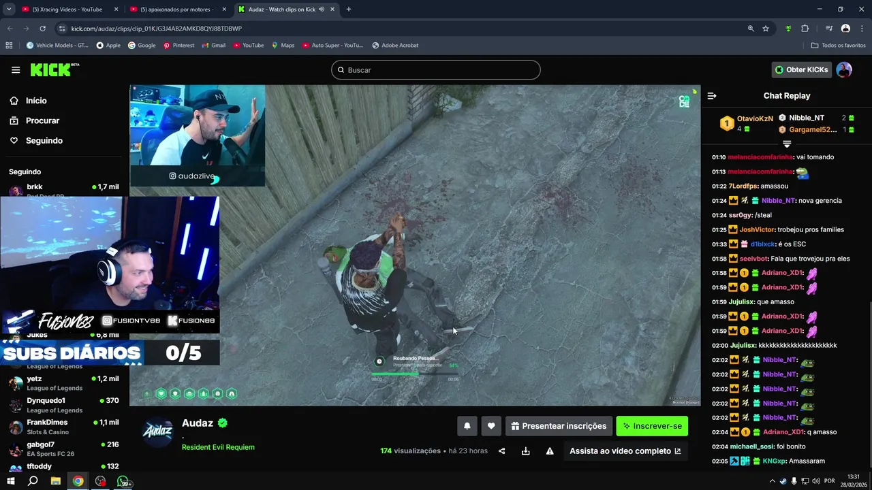Open the Kick hamburger sidebar menu
Screen dimensions: 872x490
(16, 70)
